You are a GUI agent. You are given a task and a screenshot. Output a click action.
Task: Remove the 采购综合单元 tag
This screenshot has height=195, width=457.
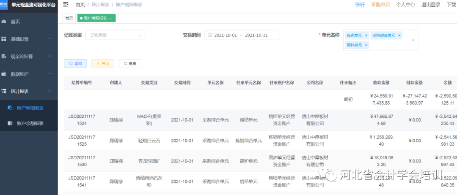[399, 35]
